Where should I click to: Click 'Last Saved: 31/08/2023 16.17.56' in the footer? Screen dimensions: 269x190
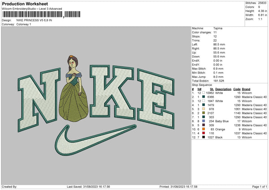(x=88, y=187)
